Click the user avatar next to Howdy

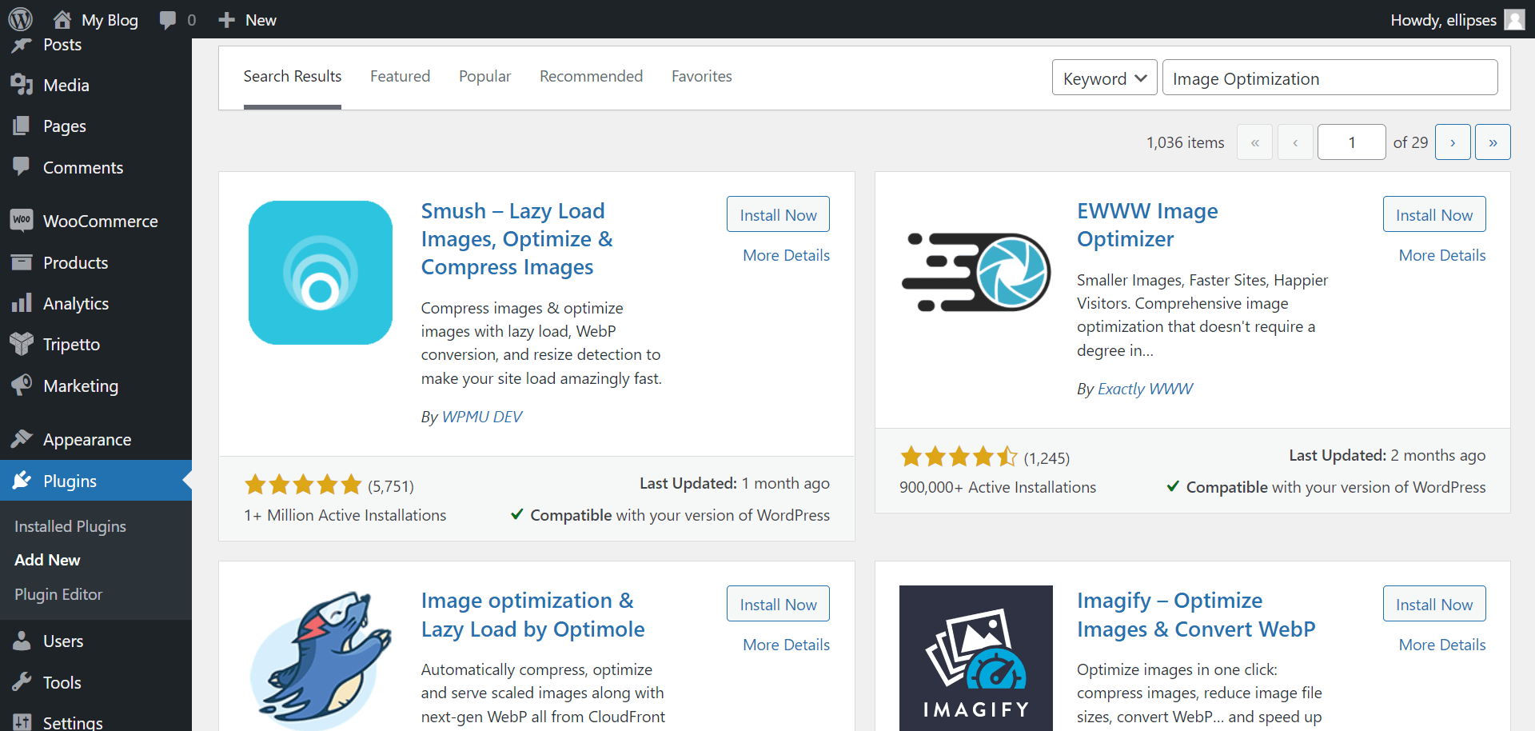coord(1514,19)
